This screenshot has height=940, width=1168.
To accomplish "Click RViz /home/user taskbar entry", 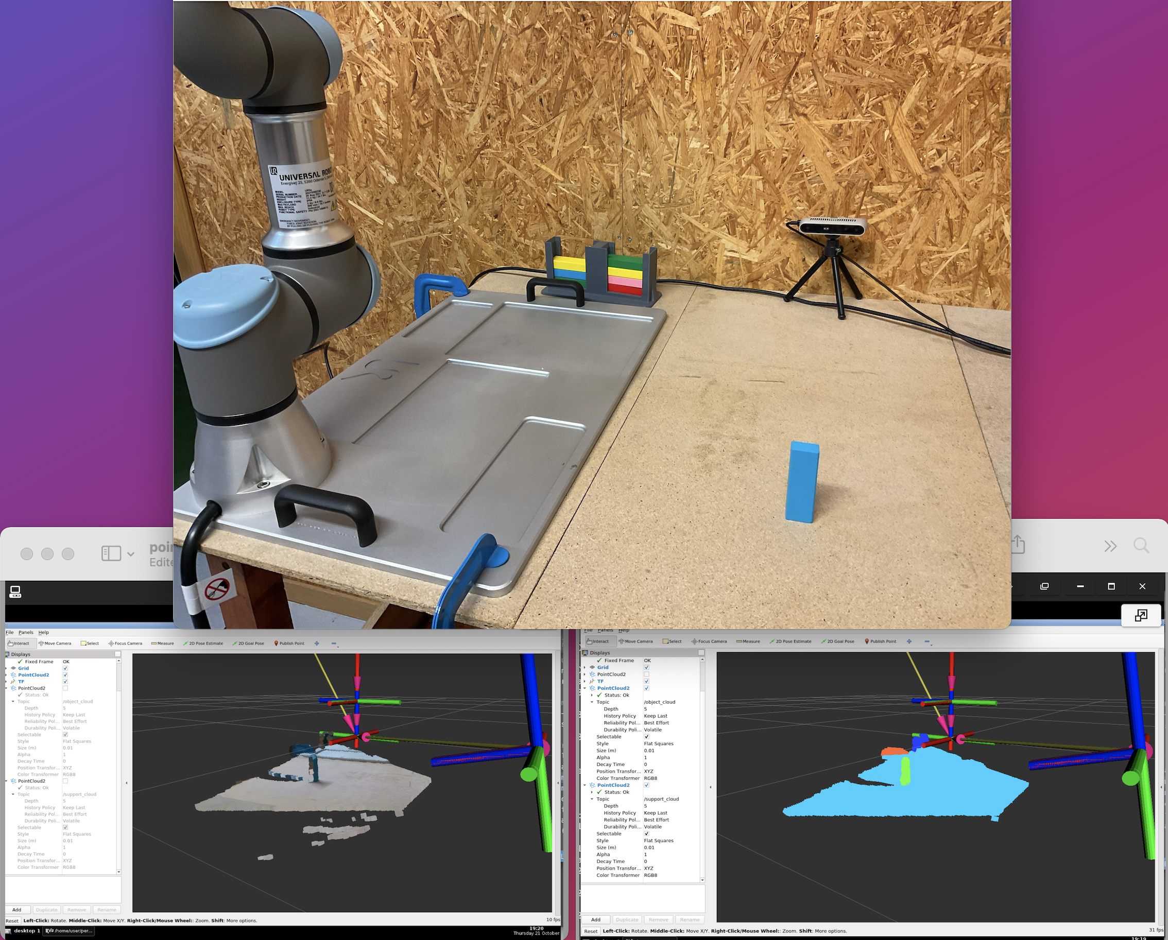I will pyautogui.click(x=69, y=931).
